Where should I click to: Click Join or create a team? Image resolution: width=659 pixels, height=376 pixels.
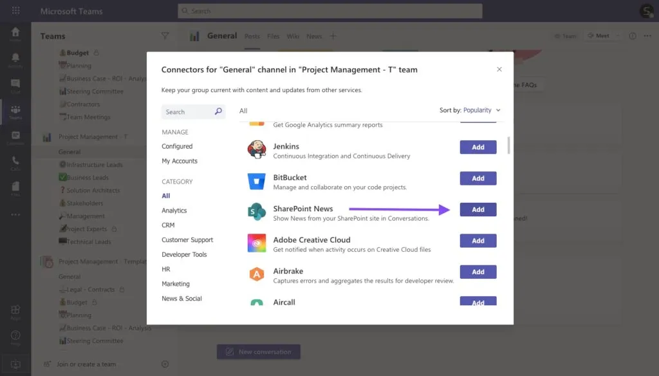point(80,364)
